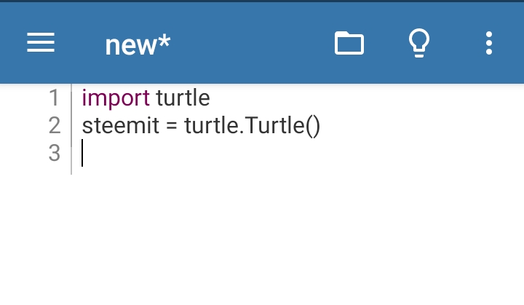Click the import keyword
524x305 pixels.
pos(116,99)
